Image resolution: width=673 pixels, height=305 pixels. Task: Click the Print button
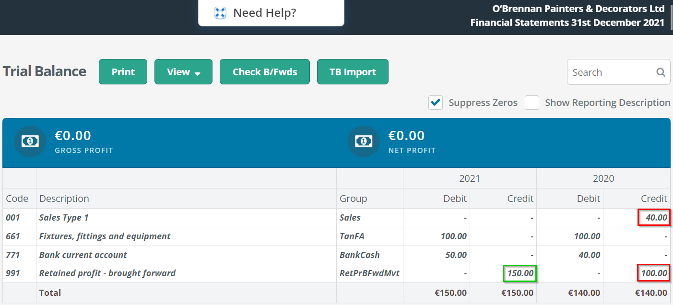point(123,72)
